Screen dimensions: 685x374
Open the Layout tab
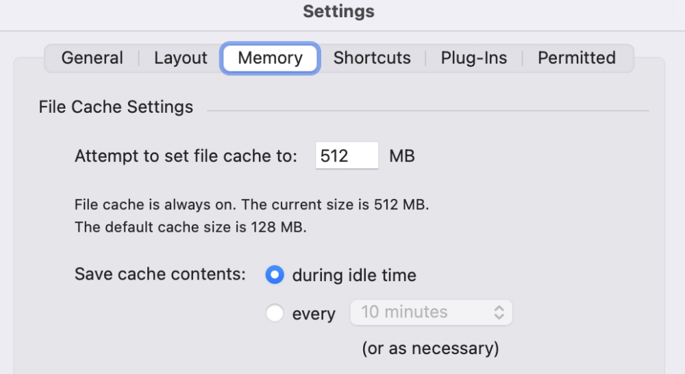[180, 58]
